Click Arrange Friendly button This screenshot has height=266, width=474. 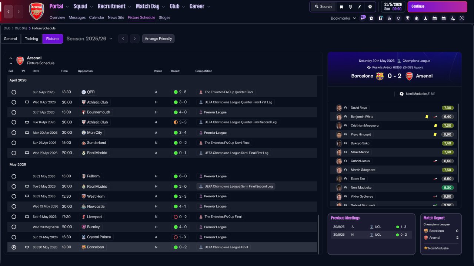click(158, 39)
